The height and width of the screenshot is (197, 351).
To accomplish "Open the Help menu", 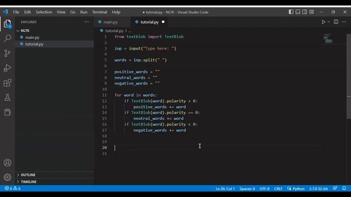I will [116, 12].
